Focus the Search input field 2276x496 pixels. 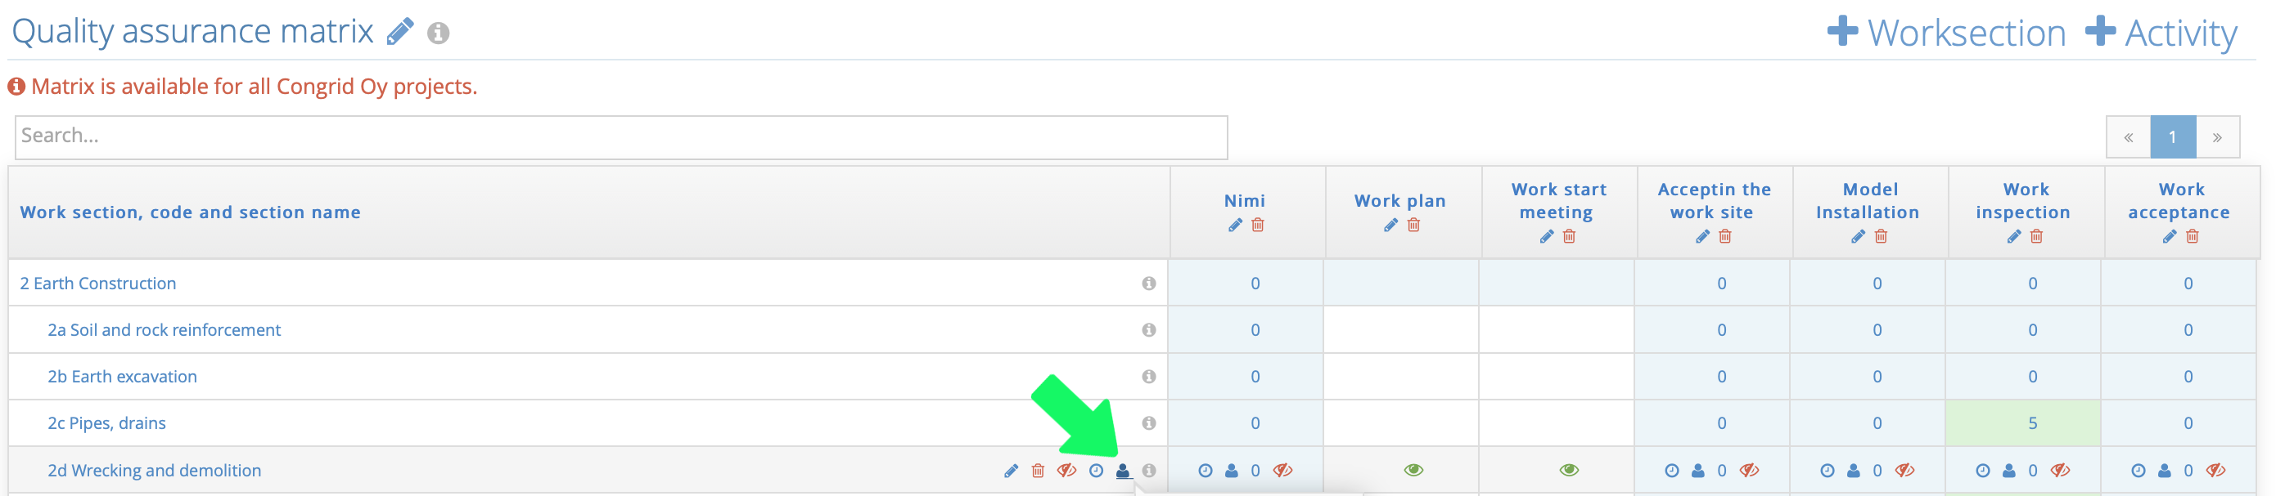[x=621, y=136]
